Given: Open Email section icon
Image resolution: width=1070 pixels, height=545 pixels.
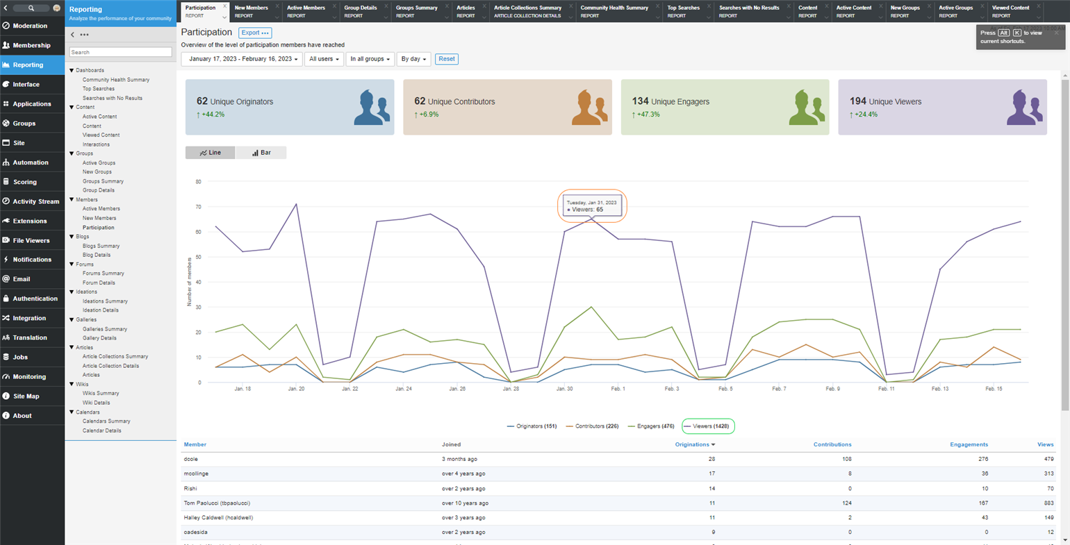Looking at the screenshot, I should [6, 279].
